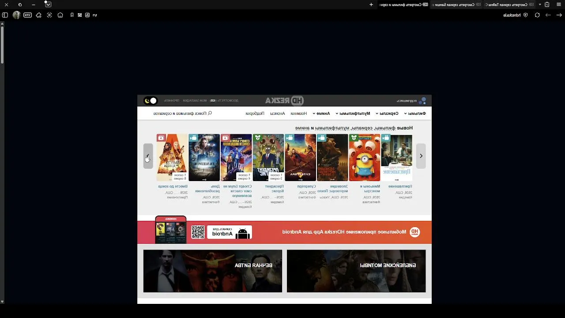This screenshot has width=565, height=318.
Task: Open the ПРОФИЛЬ link in the header
Action: point(172,101)
